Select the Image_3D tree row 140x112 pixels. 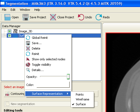pos(51,31)
